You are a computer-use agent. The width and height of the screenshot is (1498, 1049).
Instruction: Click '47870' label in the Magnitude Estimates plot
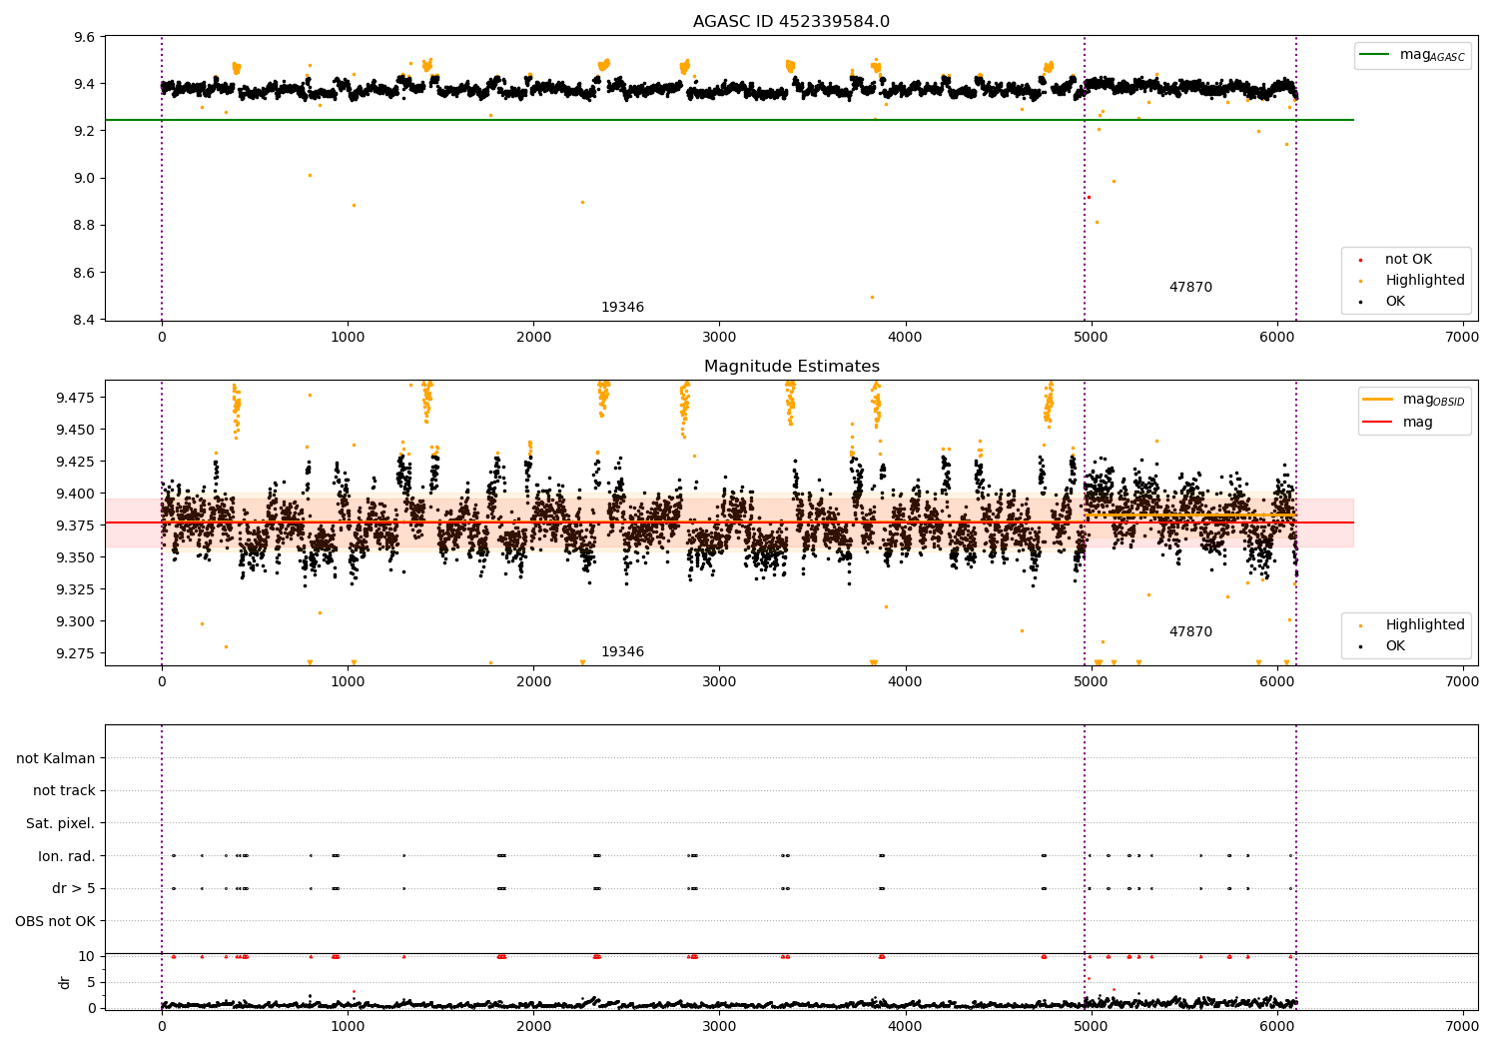tap(1190, 632)
